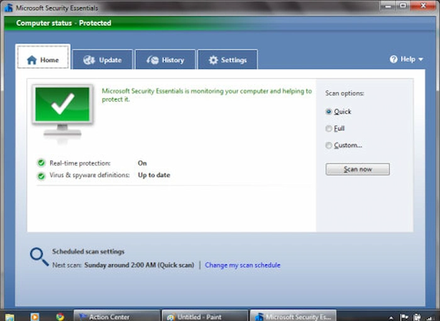This screenshot has width=440, height=321.
Task: Click the scheduled scan magnifying glass icon
Action: (39, 256)
